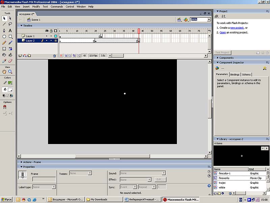Viewport: 270px width, 203px height.
Task: Activate the Zoom tool
Action: [10, 72]
